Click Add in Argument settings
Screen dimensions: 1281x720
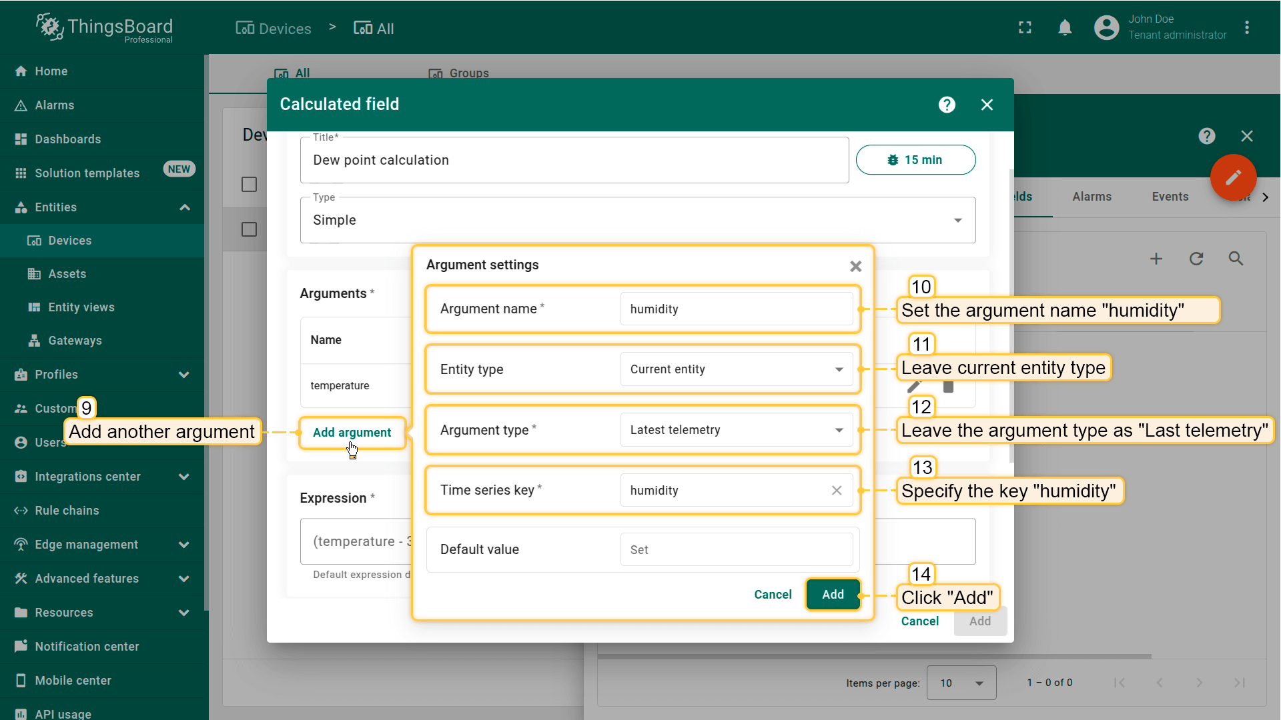point(833,595)
